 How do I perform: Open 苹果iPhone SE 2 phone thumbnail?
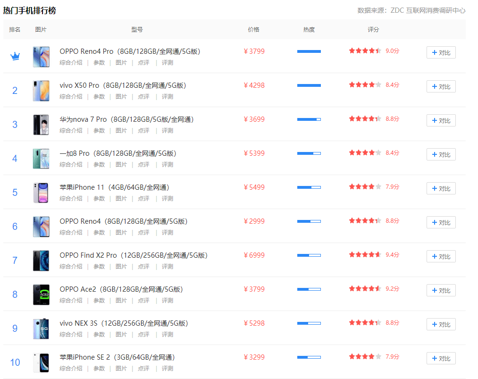pyautogui.click(x=41, y=362)
